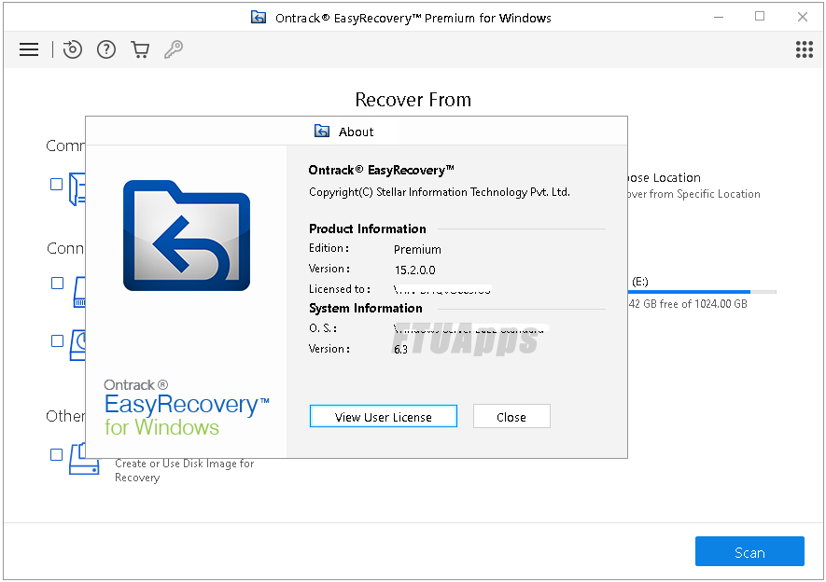Viewport: 826px width, 582px height.
Task: Tick the first checkbox under Connected section
Action: pos(57,284)
